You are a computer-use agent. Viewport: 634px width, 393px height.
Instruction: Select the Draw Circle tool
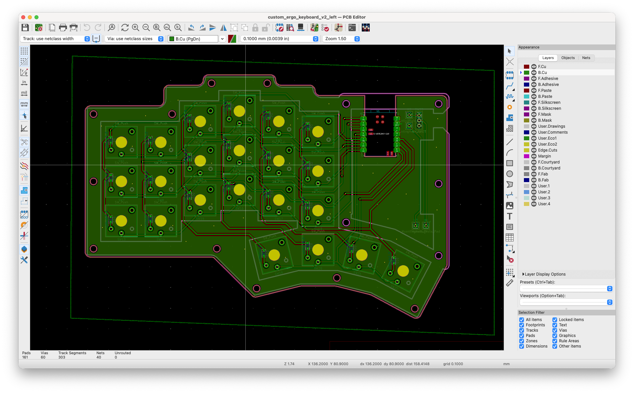click(510, 174)
